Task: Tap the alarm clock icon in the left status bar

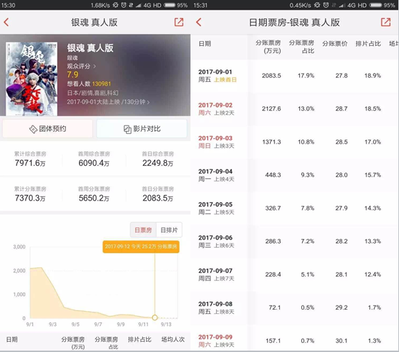Action: (124, 5)
